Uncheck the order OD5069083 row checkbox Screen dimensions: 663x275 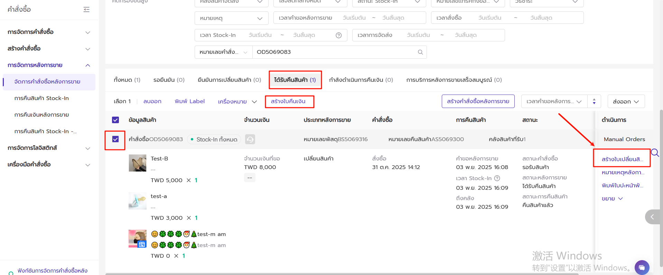tap(115, 139)
